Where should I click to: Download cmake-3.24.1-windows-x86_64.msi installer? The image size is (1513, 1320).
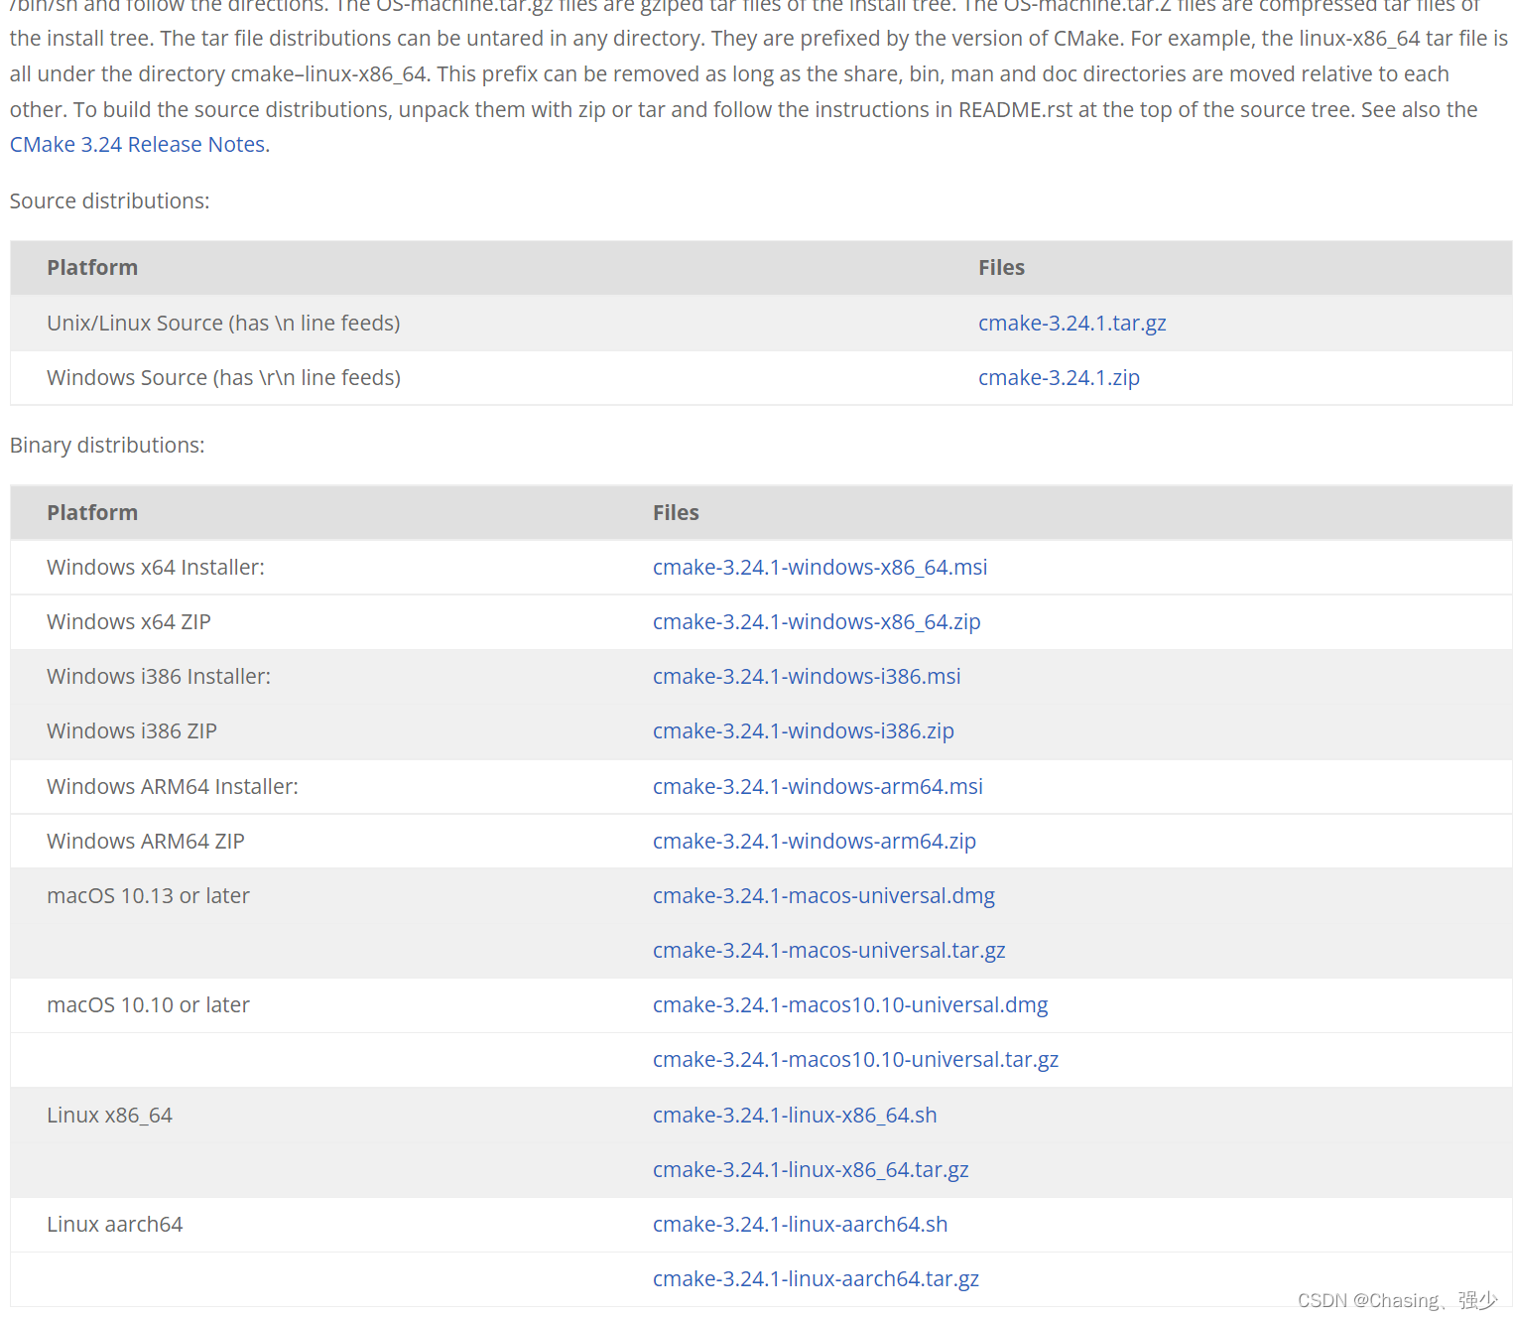tap(820, 568)
